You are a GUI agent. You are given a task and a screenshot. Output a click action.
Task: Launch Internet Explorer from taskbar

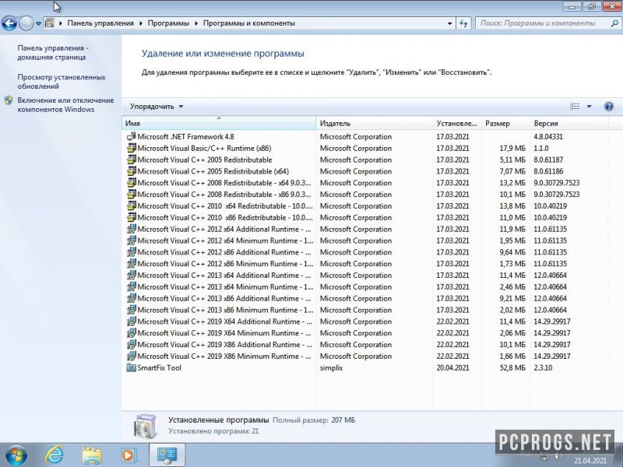click(54, 455)
